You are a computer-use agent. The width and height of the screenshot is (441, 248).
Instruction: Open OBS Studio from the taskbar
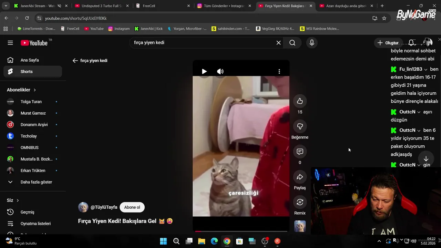(265, 241)
